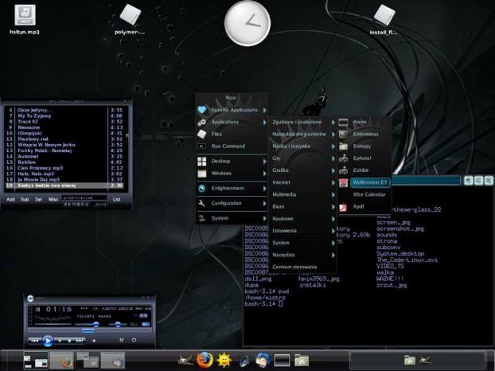Viewport: 495px width, 371px height.
Task: Launch Xfce Calendar from the submenu
Action: (x=364, y=194)
